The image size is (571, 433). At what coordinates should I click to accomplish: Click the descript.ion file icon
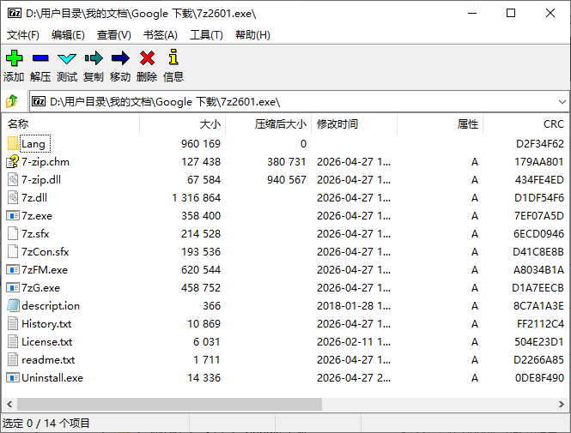click(x=13, y=305)
